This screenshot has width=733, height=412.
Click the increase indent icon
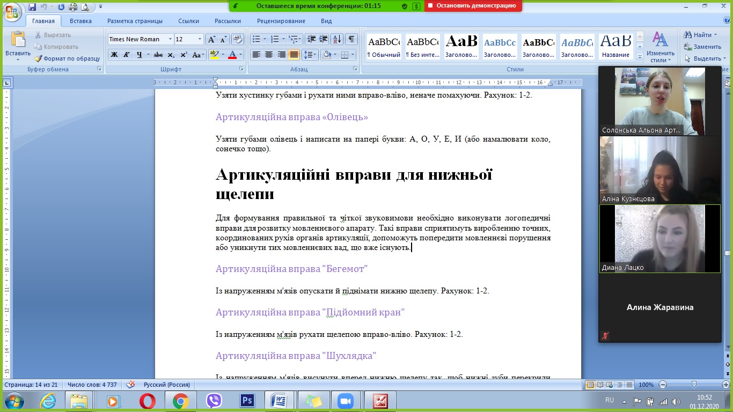[323, 39]
